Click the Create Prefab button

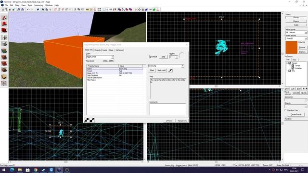pos(296,114)
